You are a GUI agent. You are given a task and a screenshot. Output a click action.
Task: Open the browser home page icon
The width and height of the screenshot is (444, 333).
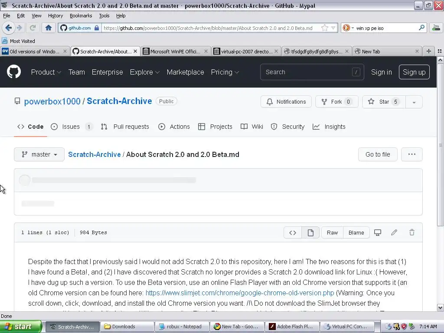tap(49, 28)
